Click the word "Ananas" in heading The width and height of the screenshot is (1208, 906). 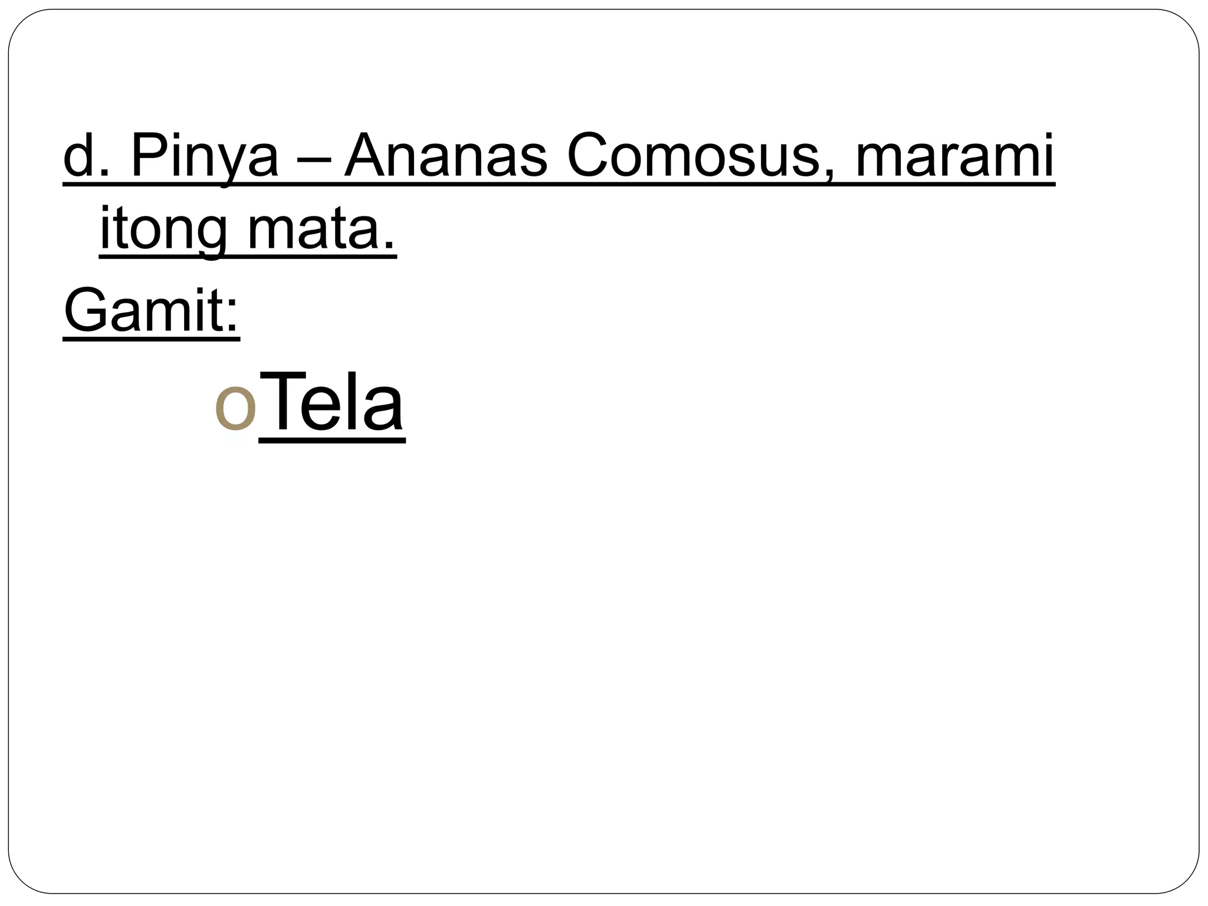[x=445, y=156]
